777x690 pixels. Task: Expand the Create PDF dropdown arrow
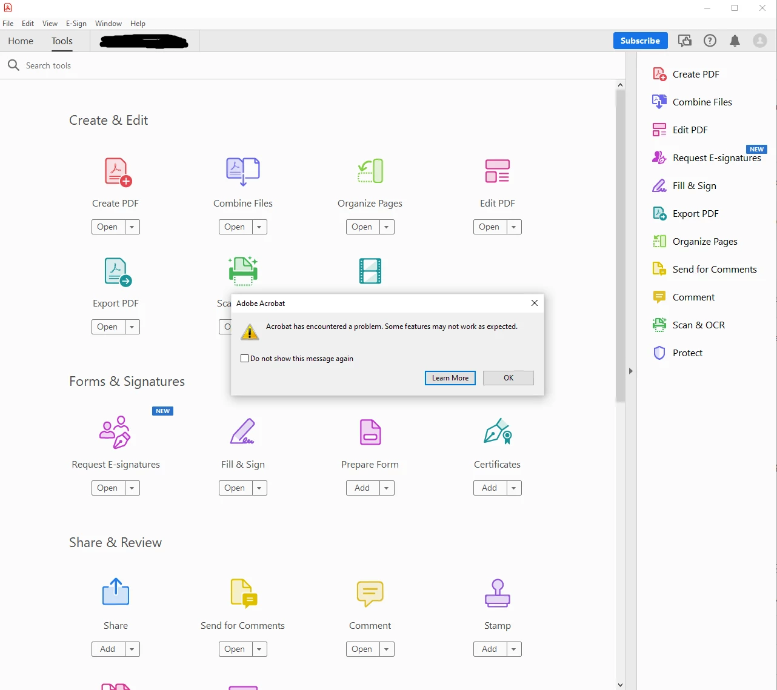click(132, 227)
